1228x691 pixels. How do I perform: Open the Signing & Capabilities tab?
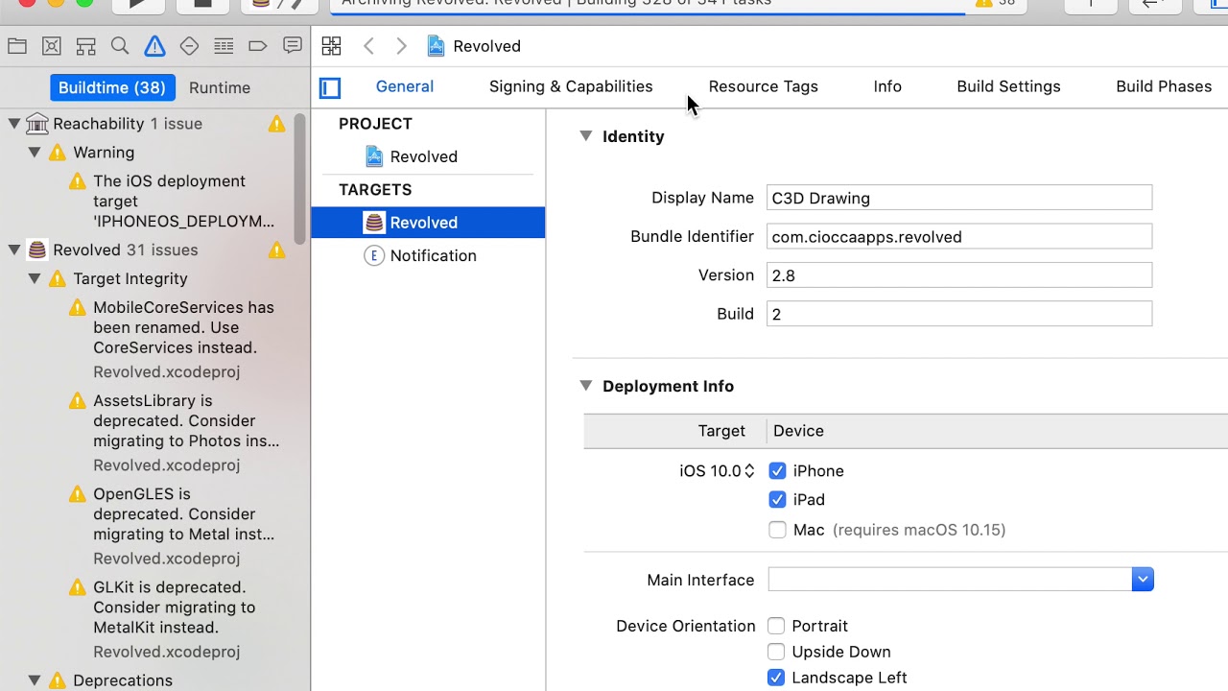[571, 86]
